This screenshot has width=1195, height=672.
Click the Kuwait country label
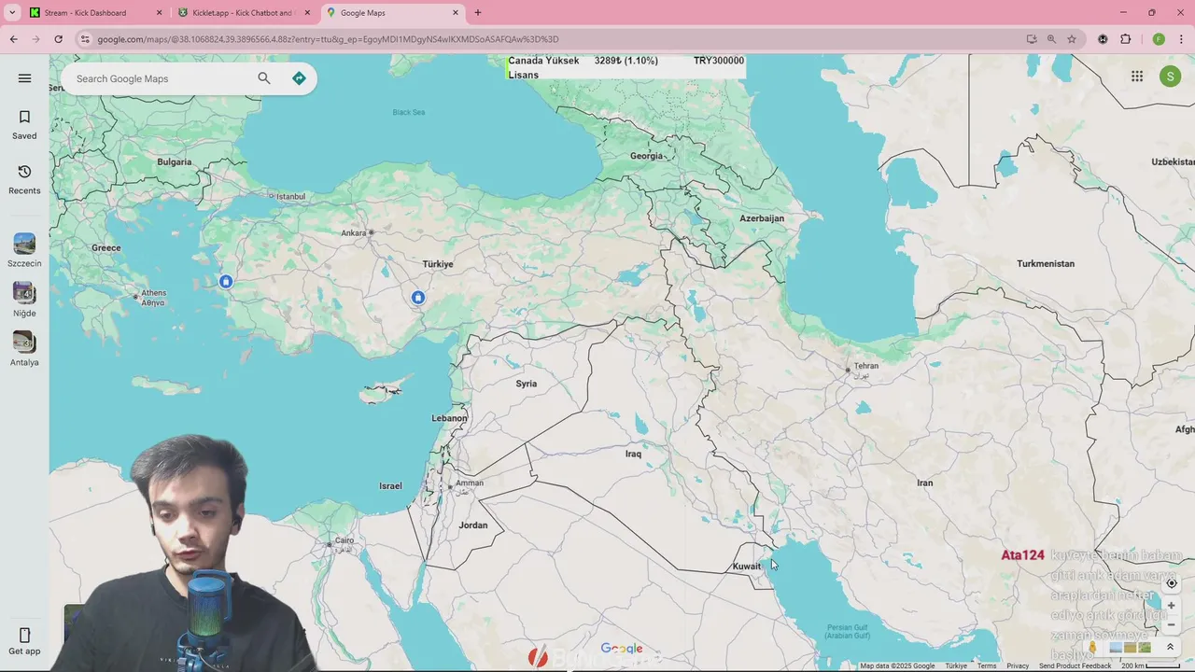click(747, 567)
